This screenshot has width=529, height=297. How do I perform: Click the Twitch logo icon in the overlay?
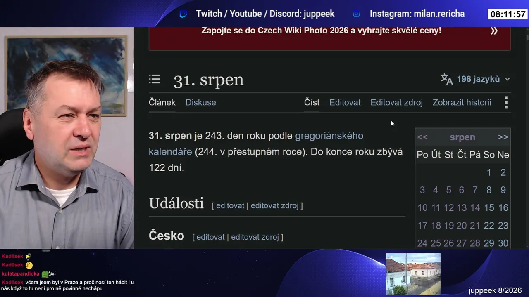click(183, 14)
